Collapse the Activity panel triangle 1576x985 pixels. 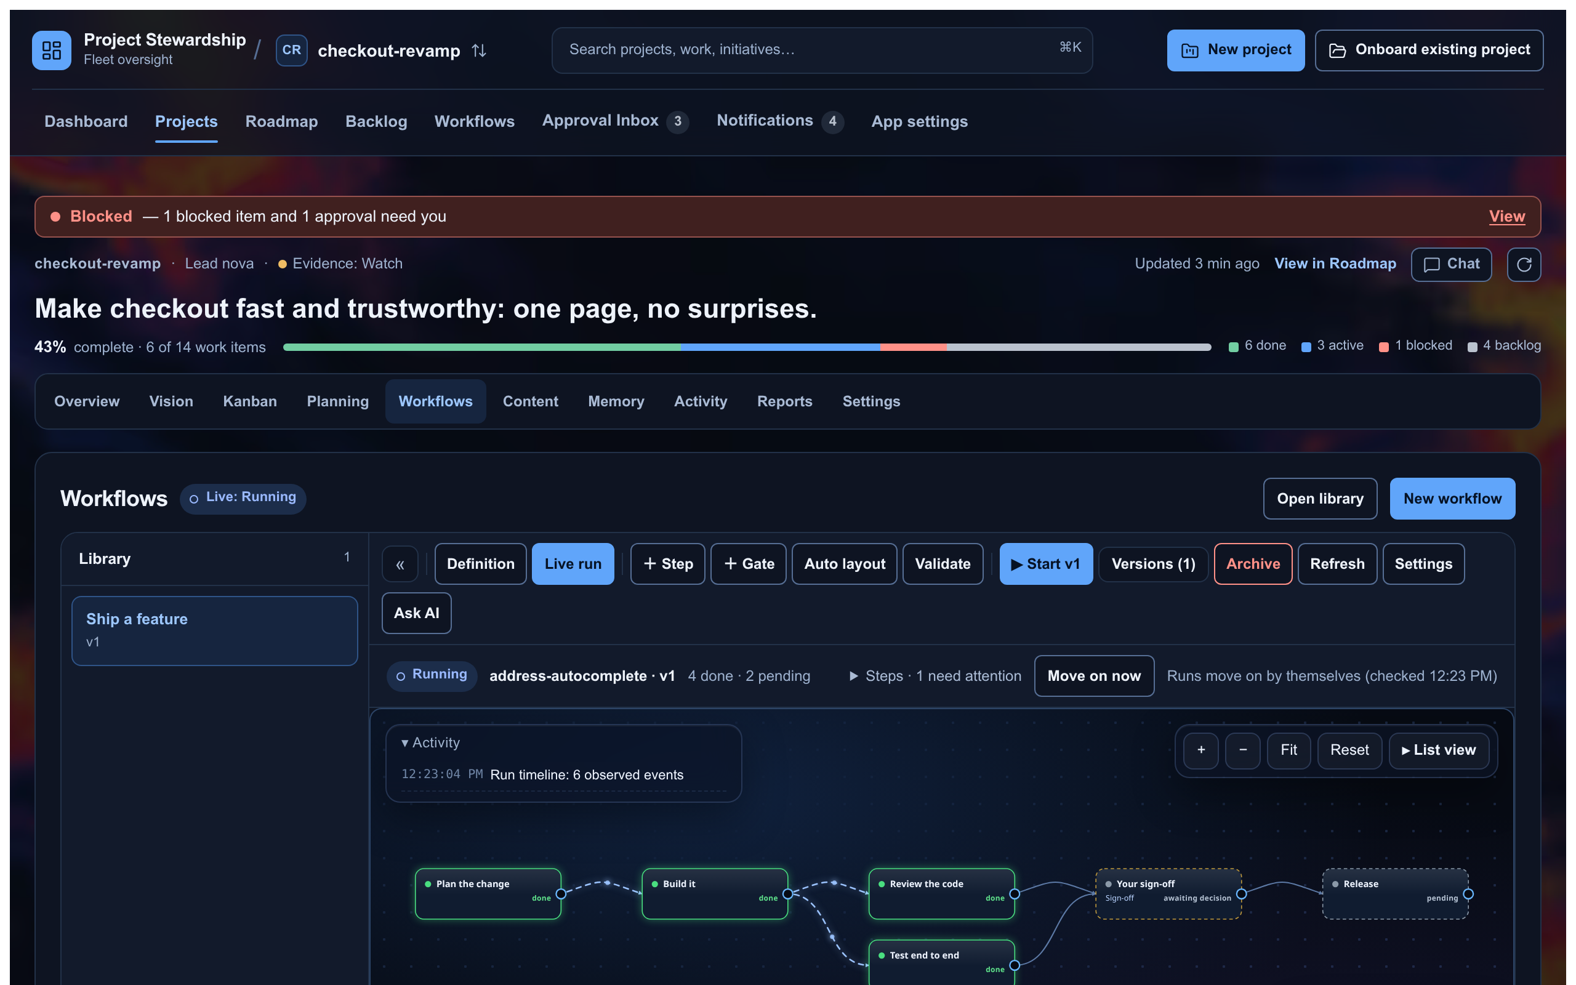[x=404, y=742]
